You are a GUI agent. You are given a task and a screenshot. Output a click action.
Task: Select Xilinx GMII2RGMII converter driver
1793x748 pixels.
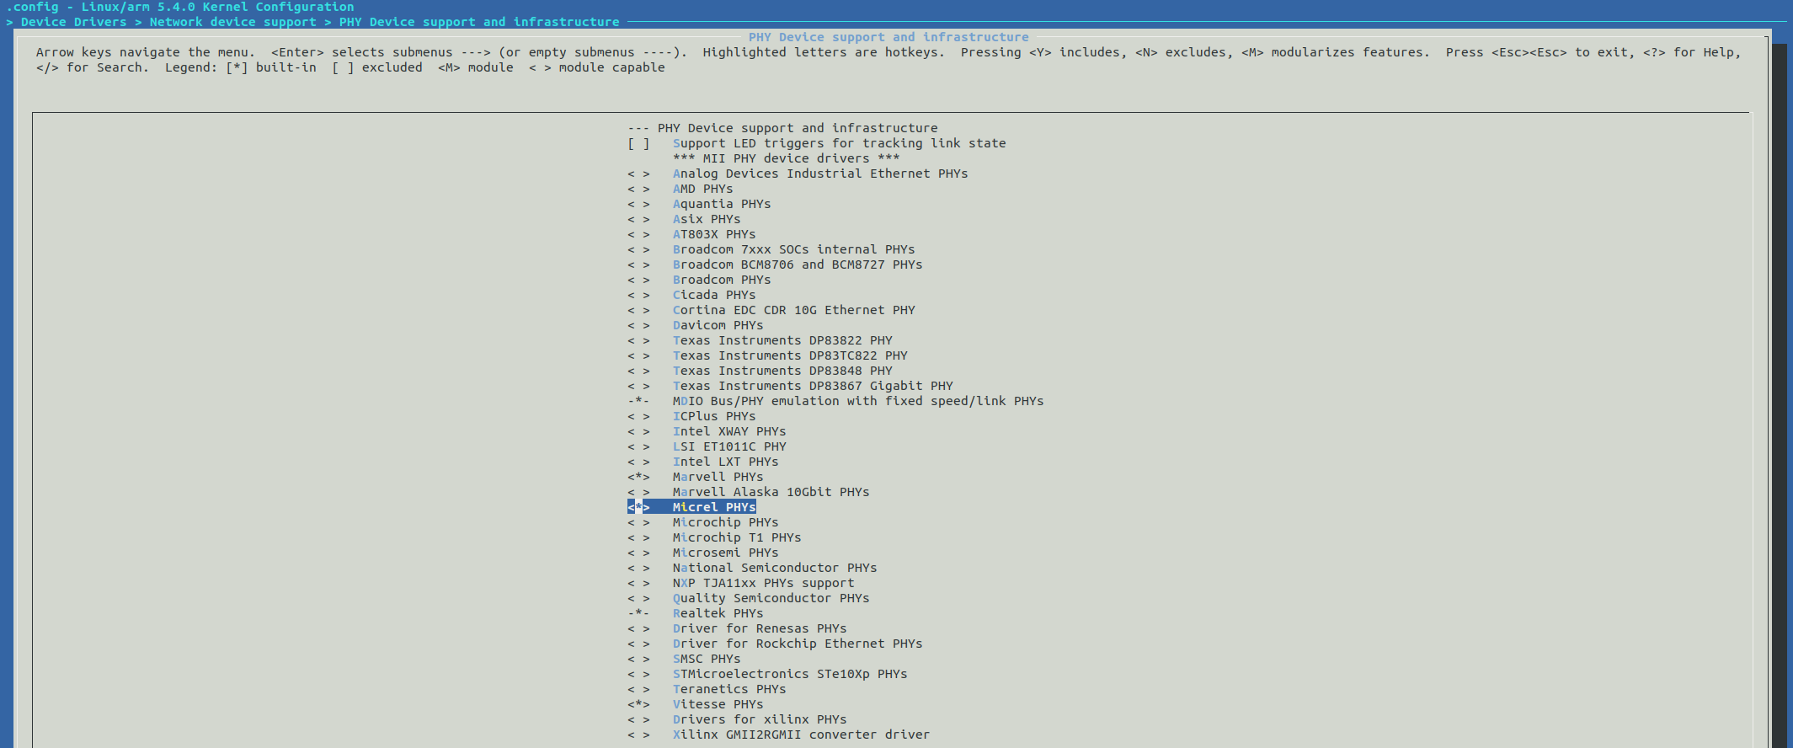(x=779, y=735)
